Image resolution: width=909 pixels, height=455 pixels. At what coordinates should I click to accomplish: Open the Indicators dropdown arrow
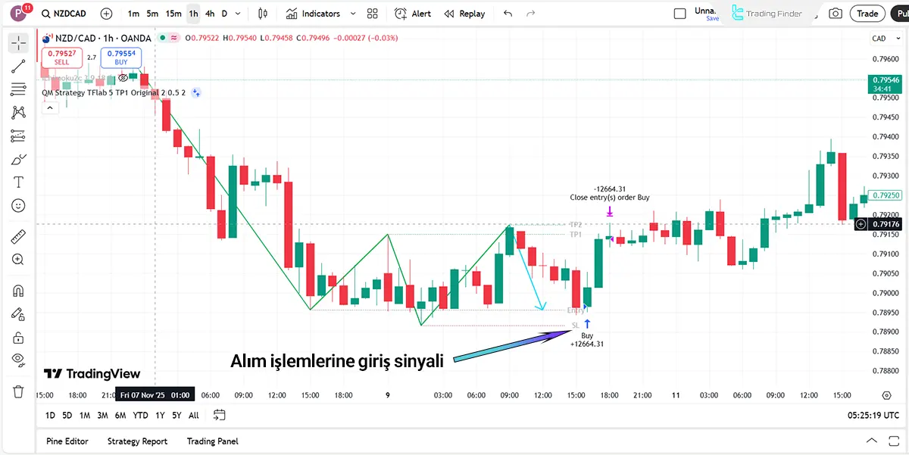pos(352,13)
